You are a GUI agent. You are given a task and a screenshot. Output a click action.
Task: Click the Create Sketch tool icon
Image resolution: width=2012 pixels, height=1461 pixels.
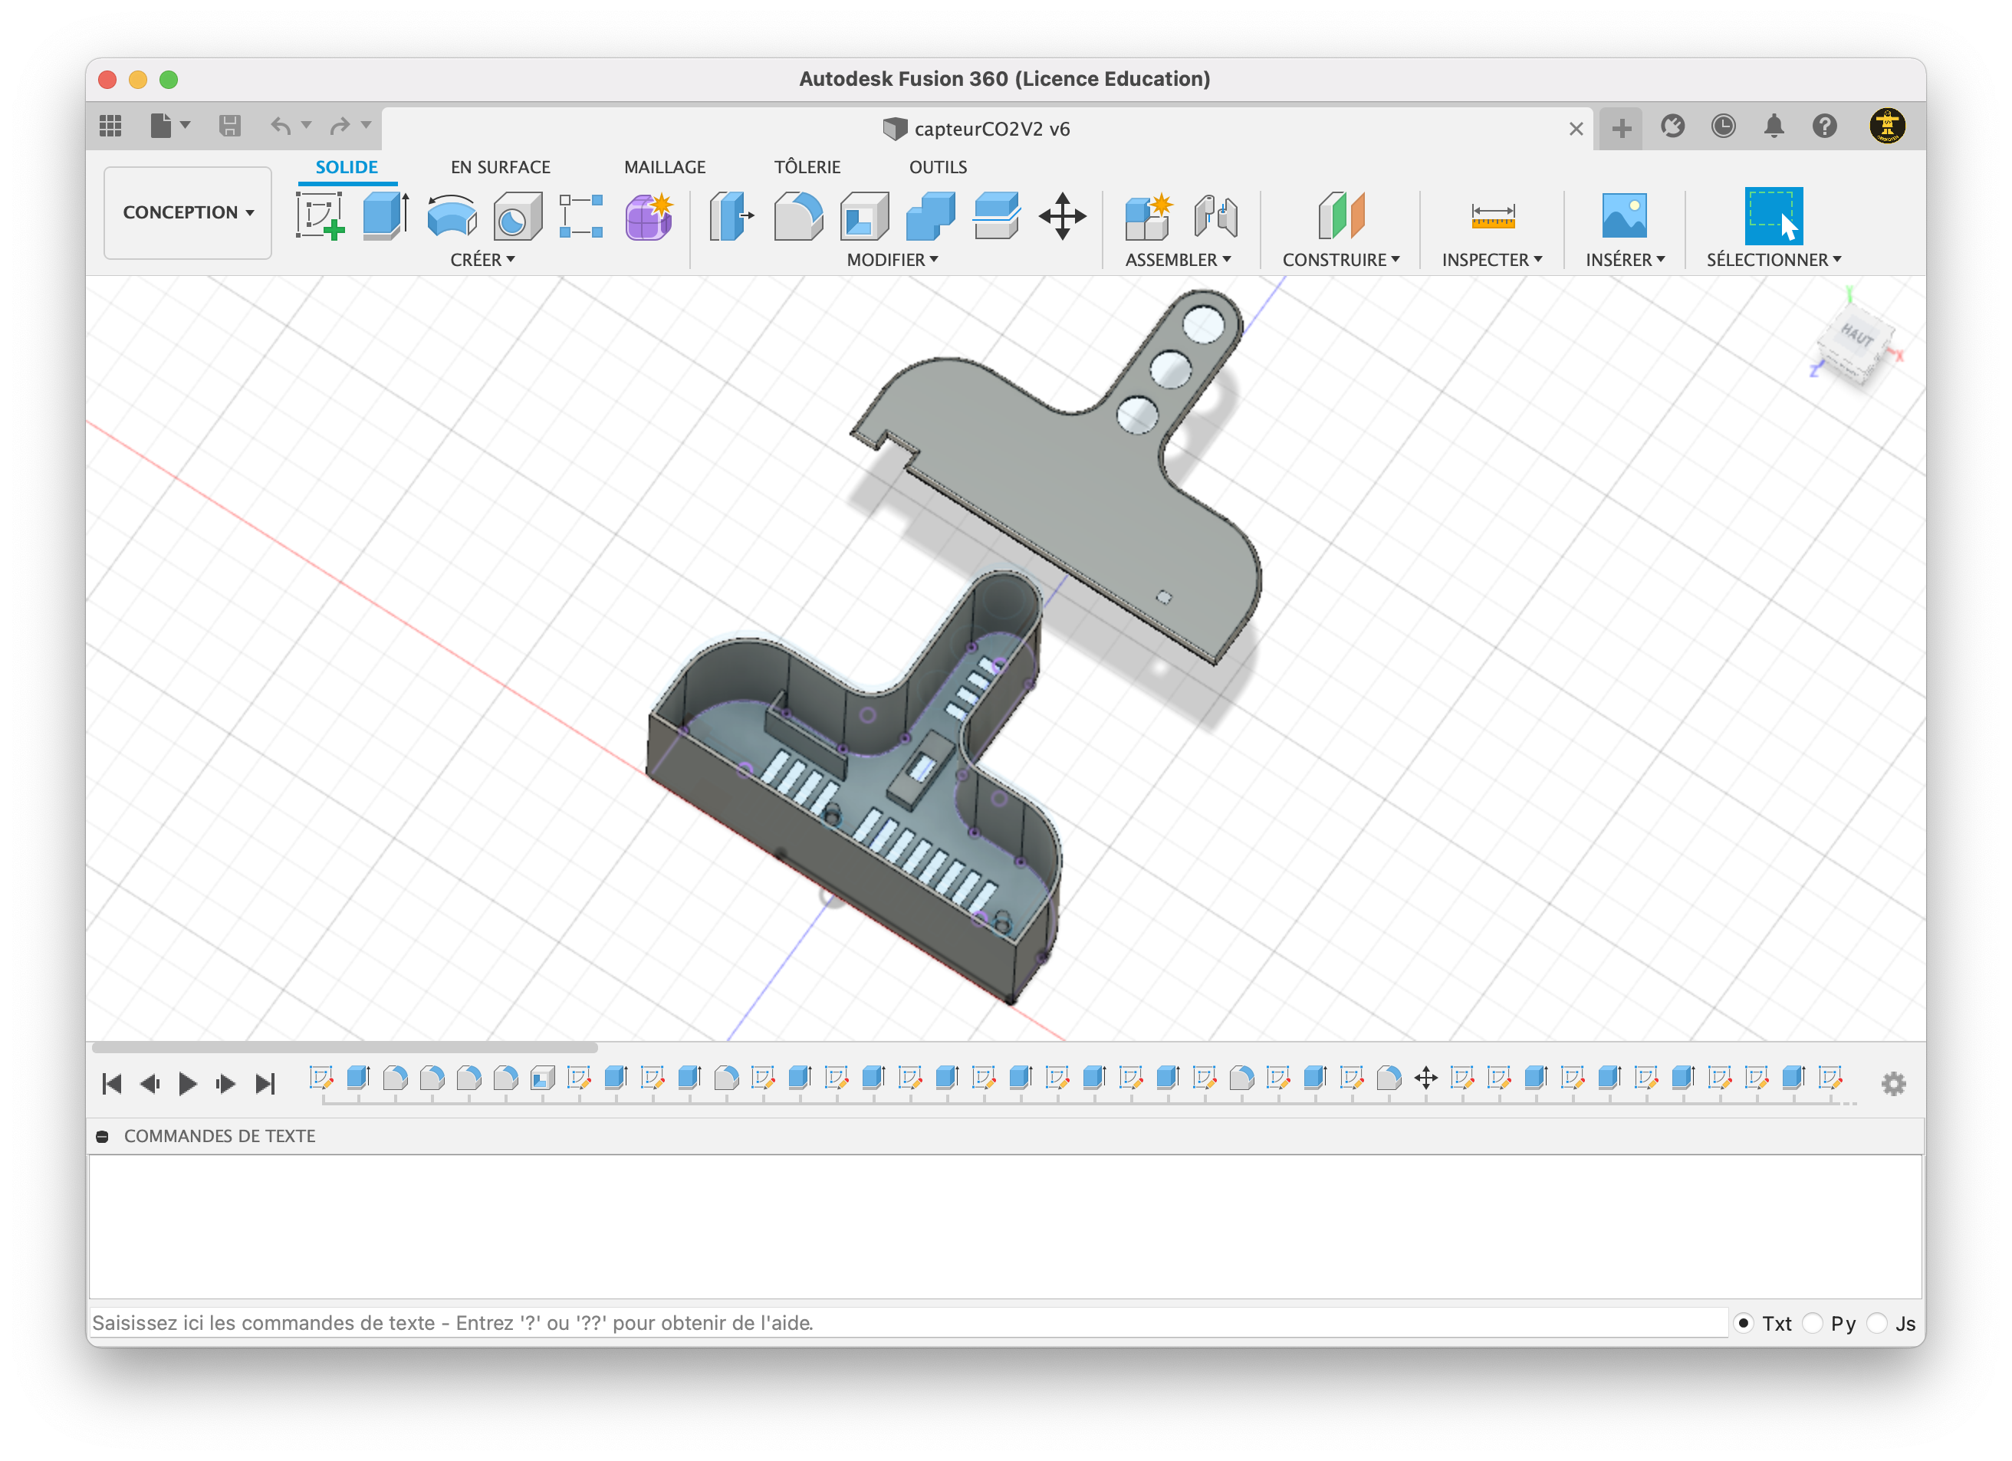click(x=321, y=215)
